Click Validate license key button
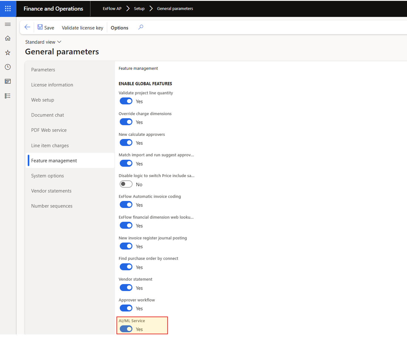Image resolution: width=407 pixels, height=337 pixels. (x=82, y=28)
